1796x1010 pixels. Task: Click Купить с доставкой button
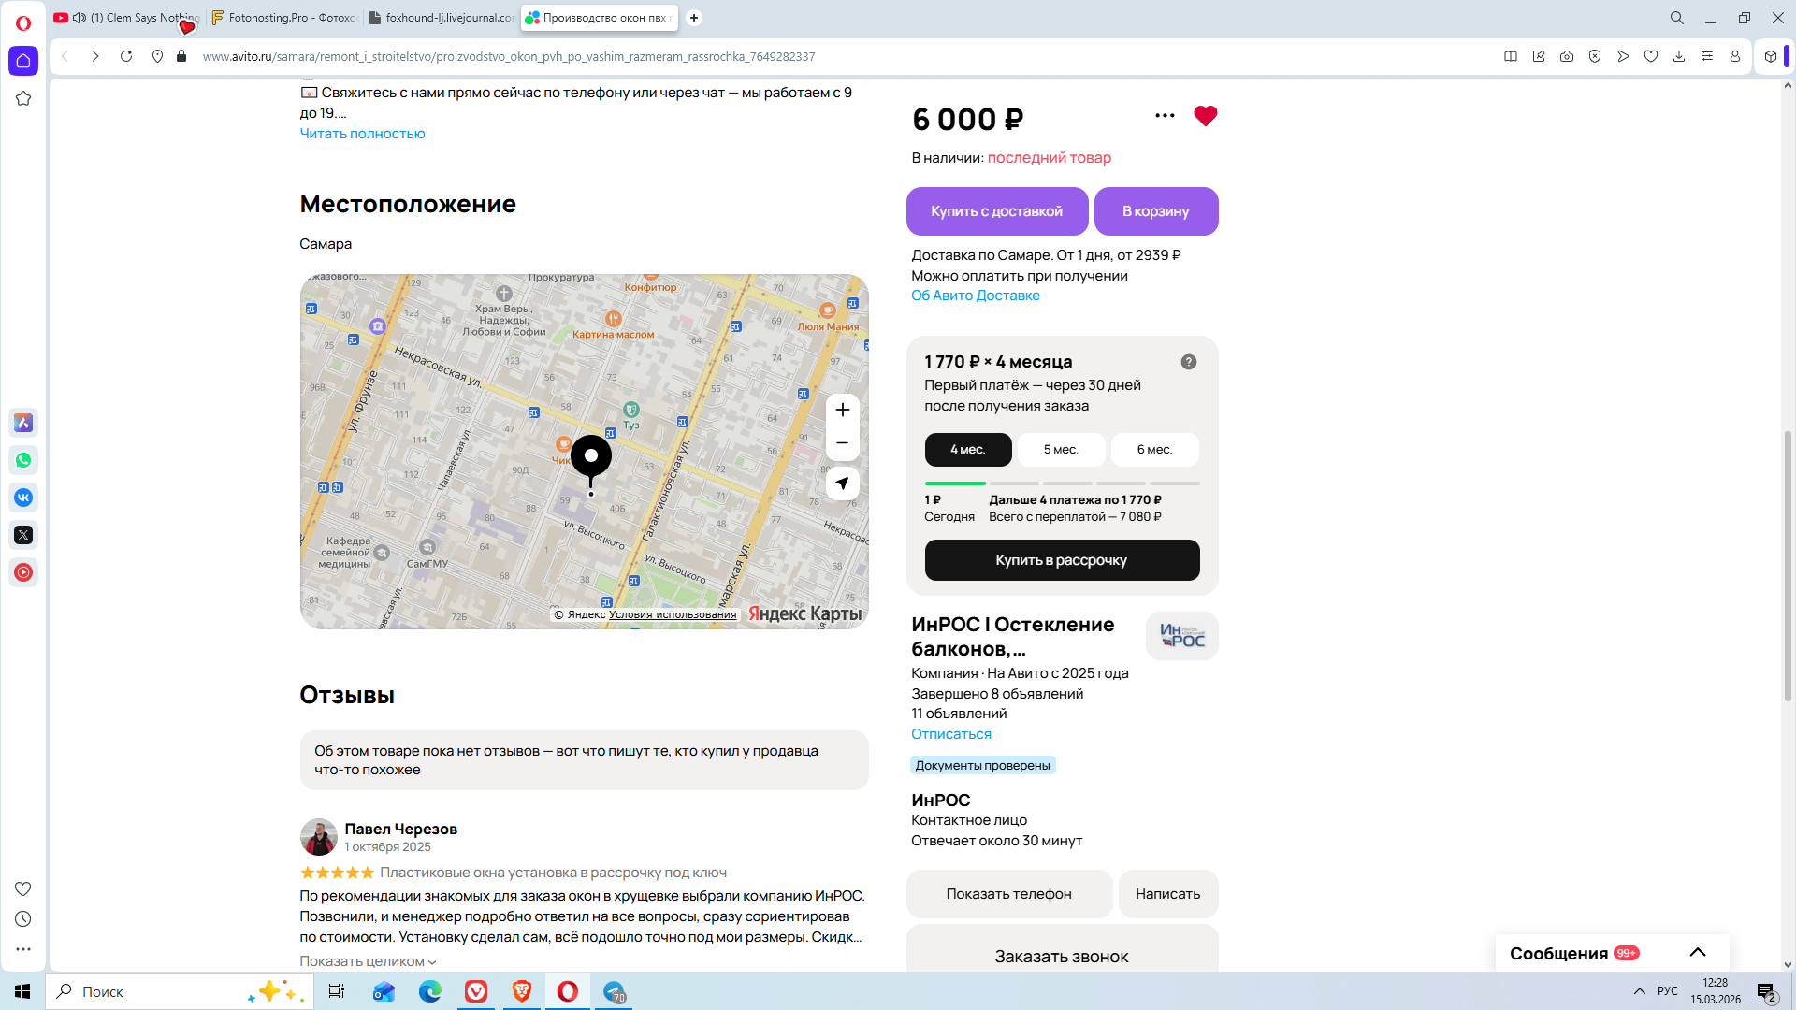[x=996, y=211]
